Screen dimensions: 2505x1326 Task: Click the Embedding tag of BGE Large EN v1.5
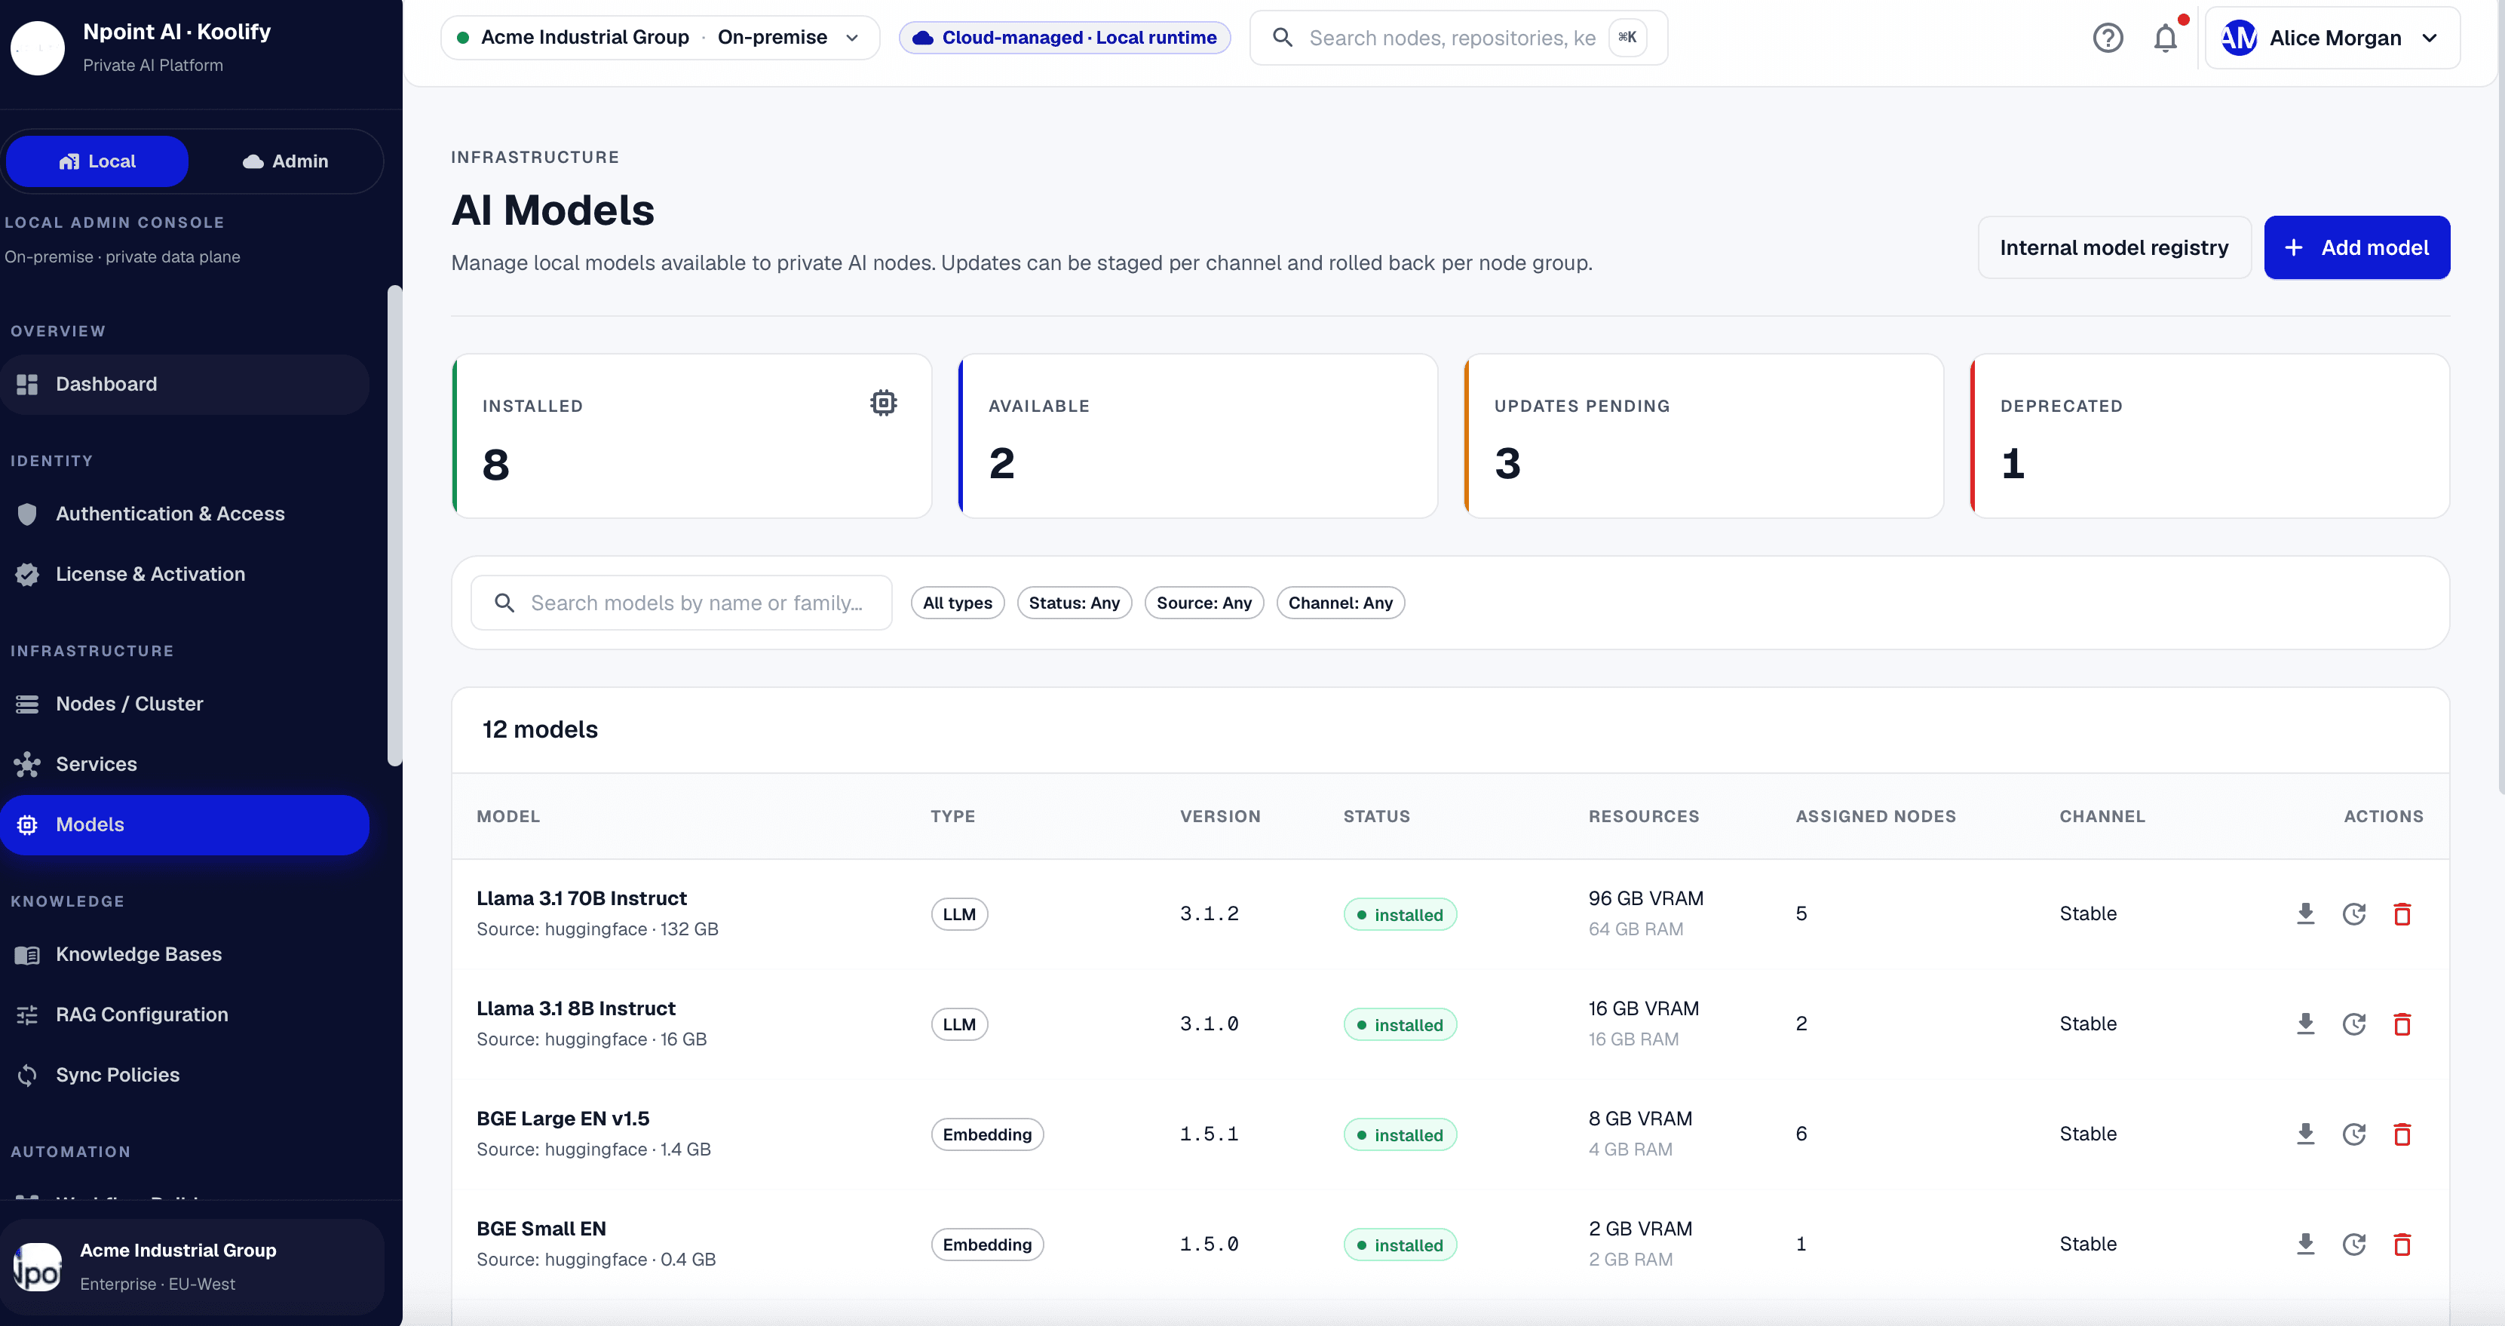tap(987, 1134)
